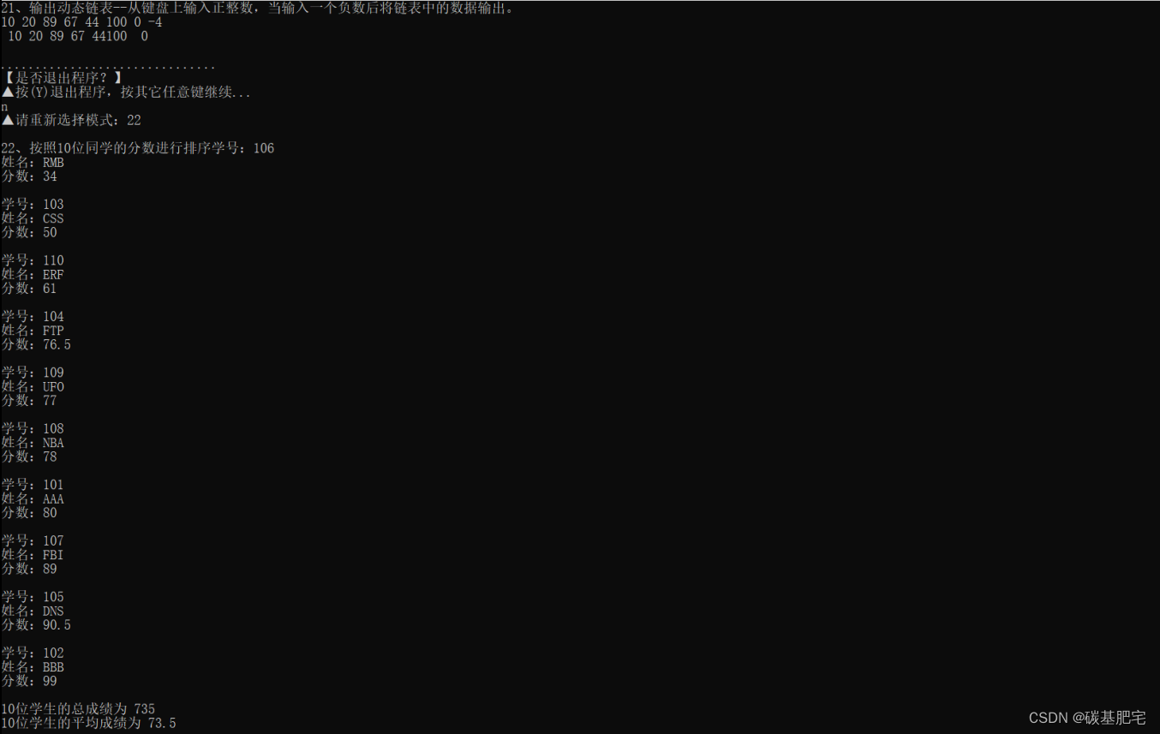Select the "分数：61" line

(29, 289)
